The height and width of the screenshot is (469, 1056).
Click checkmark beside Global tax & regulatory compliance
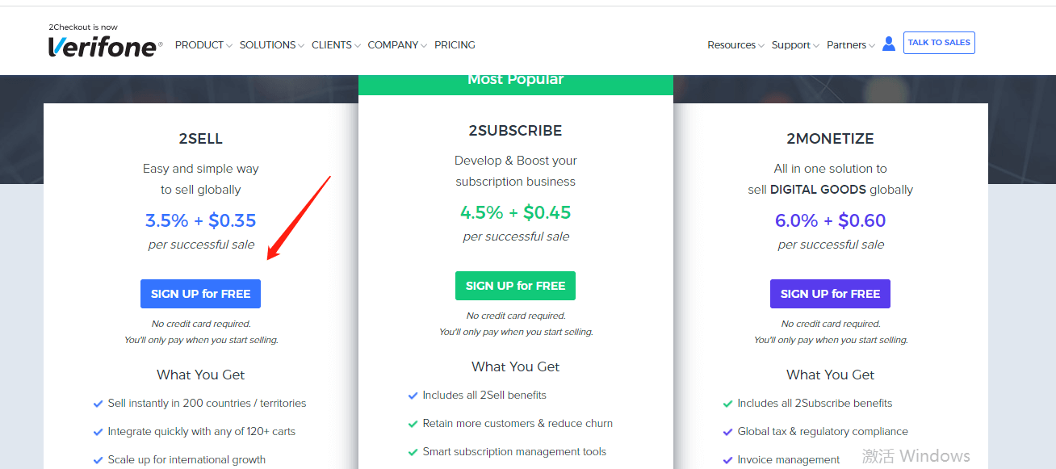point(728,432)
